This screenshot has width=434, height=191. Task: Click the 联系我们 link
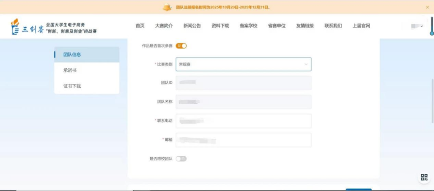coord(333,26)
